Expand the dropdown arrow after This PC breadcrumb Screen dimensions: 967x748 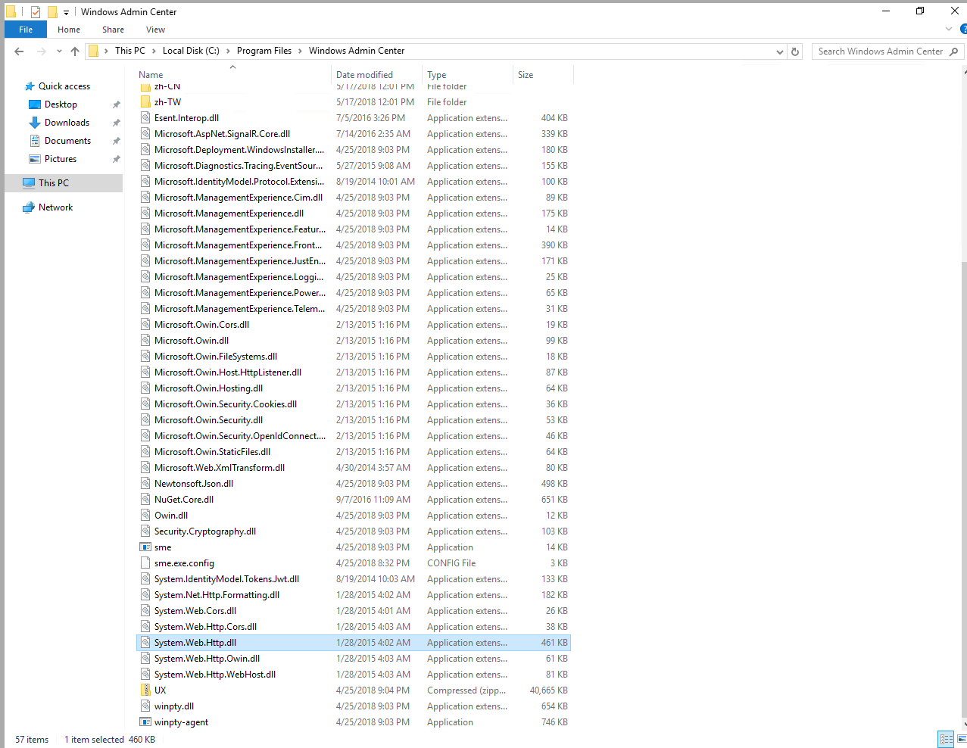tap(154, 51)
